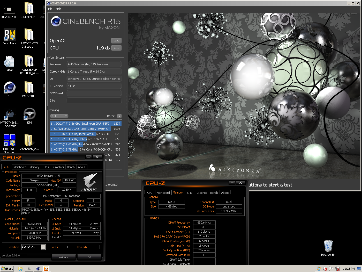The height and width of the screenshot is (272, 362).
Task: Open the K10Stat091 folder
Action: pos(29,89)
